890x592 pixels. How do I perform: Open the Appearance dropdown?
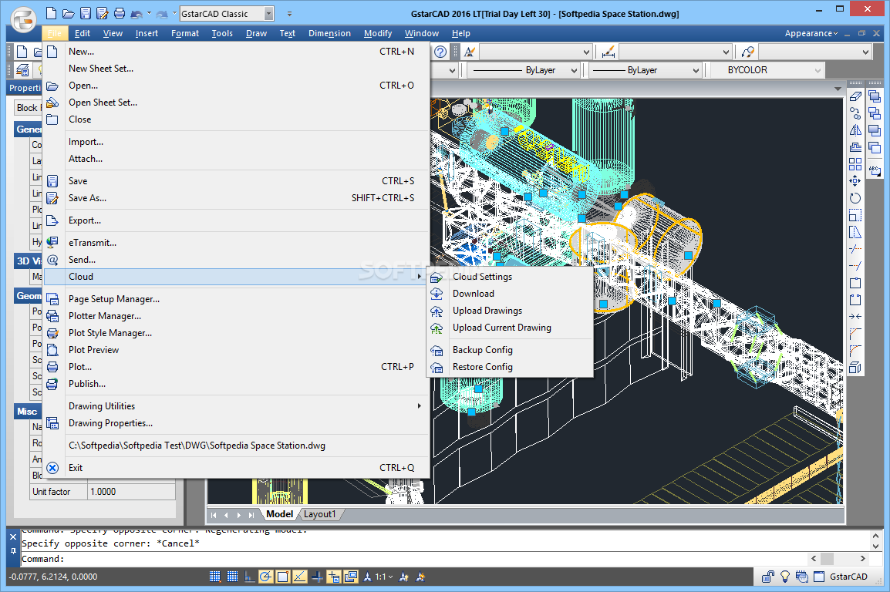[x=811, y=33]
